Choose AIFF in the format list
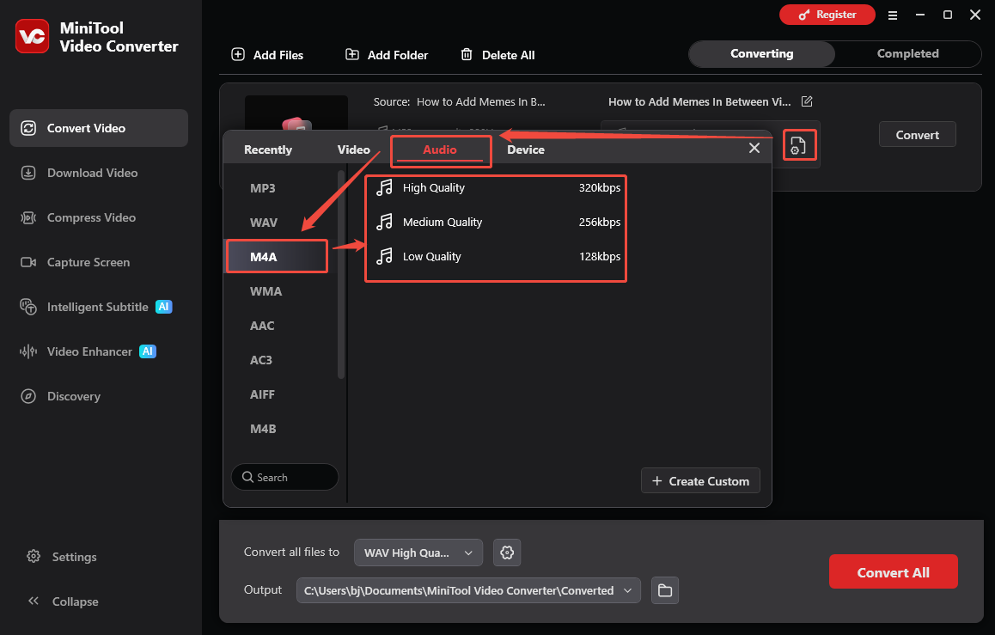 point(279,394)
